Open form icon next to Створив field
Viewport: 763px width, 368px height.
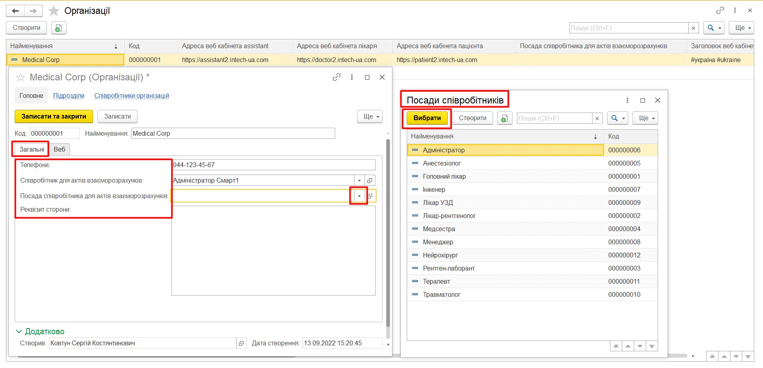tap(241, 343)
